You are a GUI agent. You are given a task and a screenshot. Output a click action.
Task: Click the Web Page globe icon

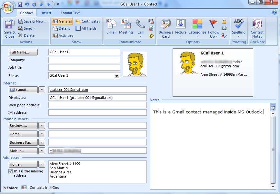(151, 29)
